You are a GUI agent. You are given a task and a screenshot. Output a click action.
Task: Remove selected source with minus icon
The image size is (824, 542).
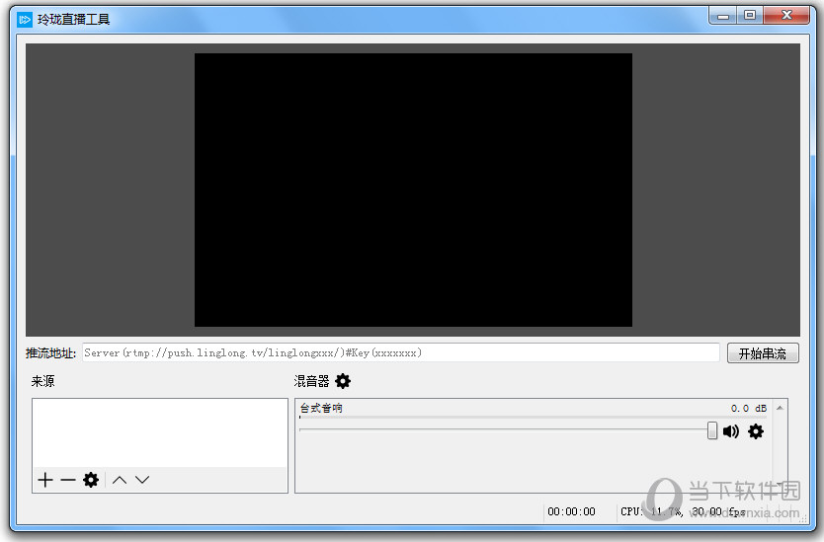click(x=68, y=480)
